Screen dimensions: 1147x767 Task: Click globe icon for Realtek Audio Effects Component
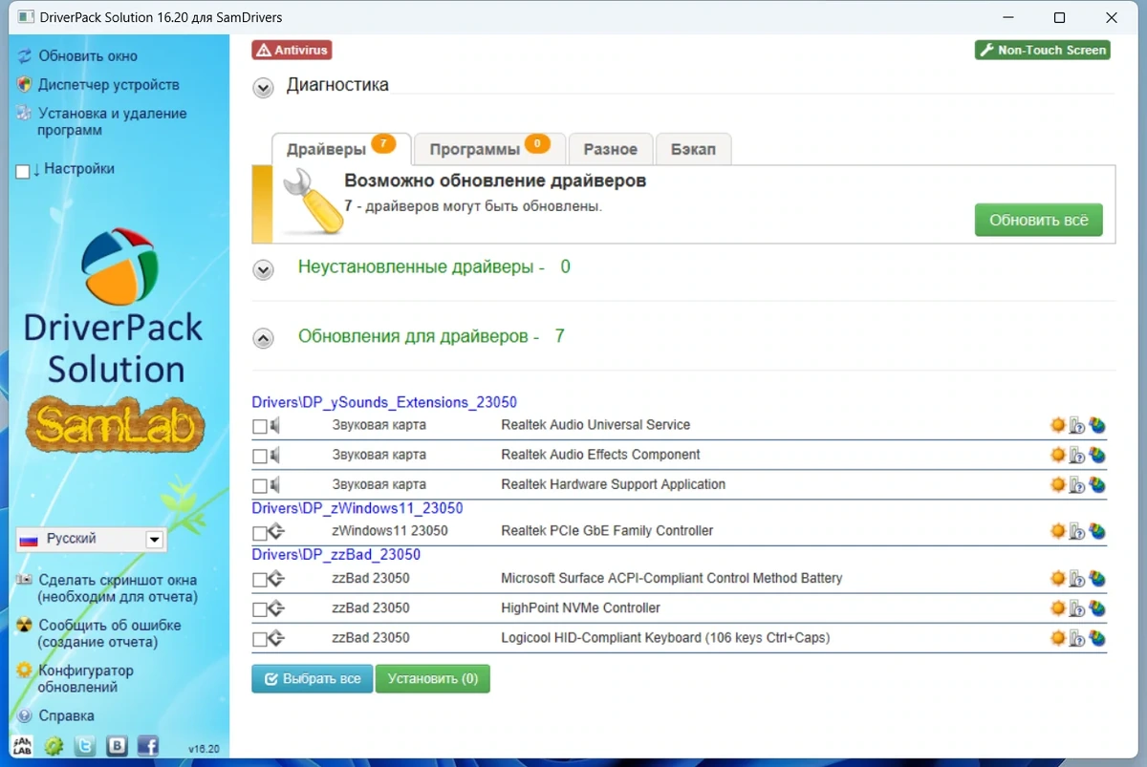coord(1097,456)
